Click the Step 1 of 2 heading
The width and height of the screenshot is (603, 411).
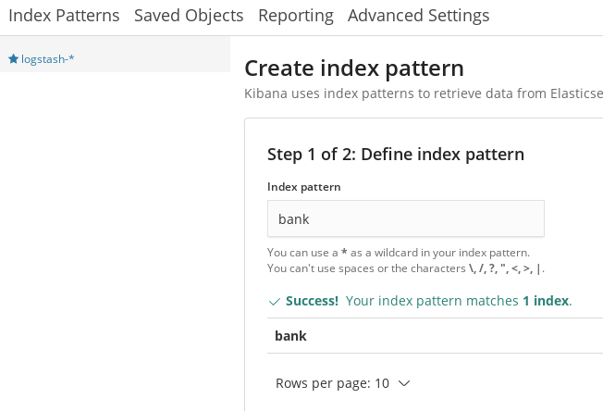pyautogui.click(x=395, y=155)
